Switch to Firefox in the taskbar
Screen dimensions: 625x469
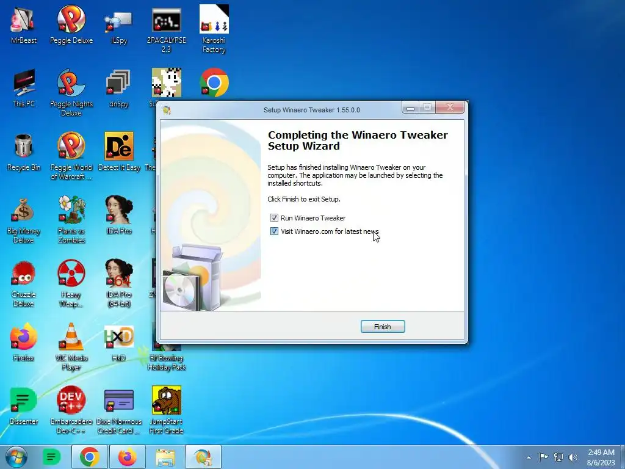coord(127,457)
